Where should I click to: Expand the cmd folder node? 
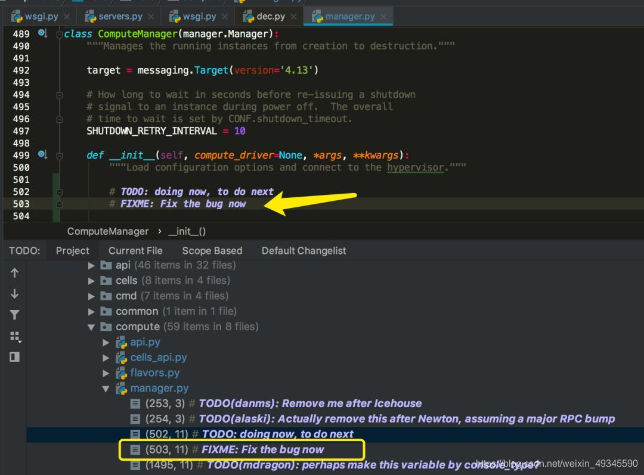[x=91, y=296]
